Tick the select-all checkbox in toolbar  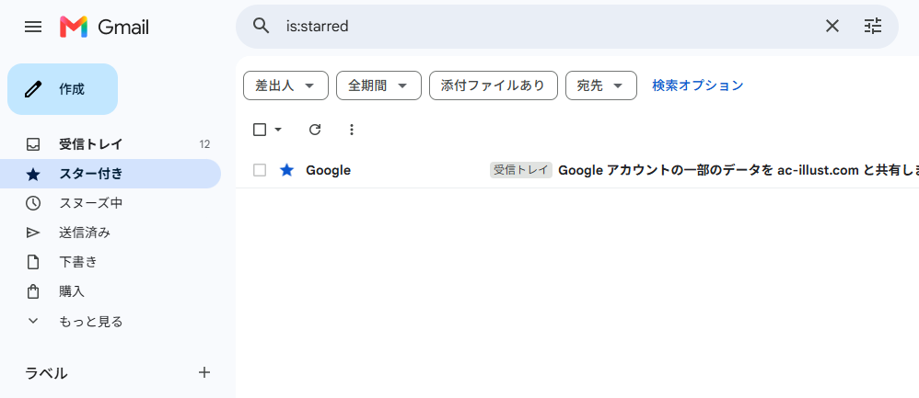[260, 130]
